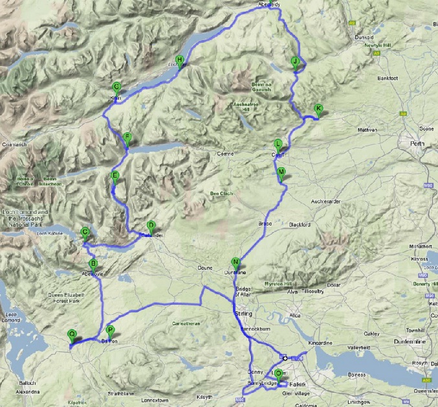Viewport: 438px width, 407px height.
Task: Click green marker Q west of Balfron
Action: (72, 336)
